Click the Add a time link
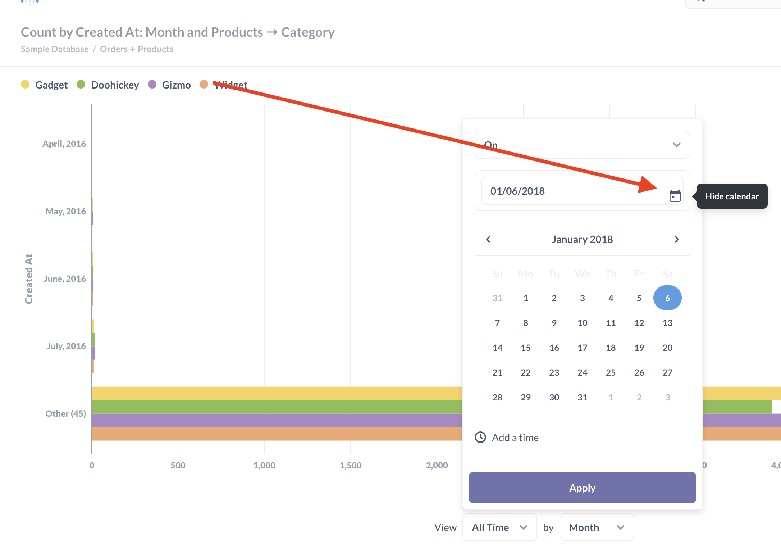 [515, 437]
